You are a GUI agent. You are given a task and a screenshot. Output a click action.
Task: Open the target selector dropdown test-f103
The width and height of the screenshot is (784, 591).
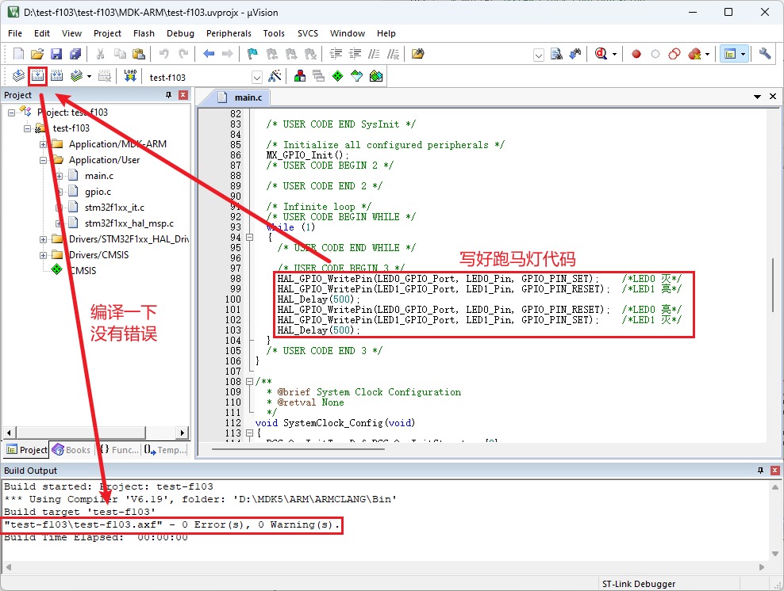[257, 78]
